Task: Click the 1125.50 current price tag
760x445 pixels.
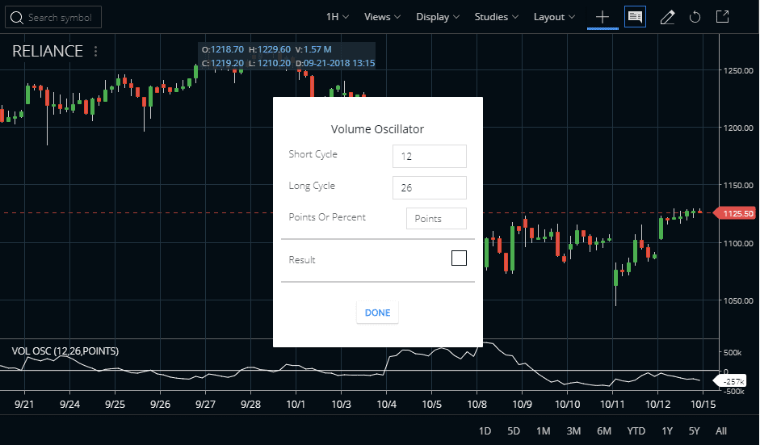Action: 737,213
